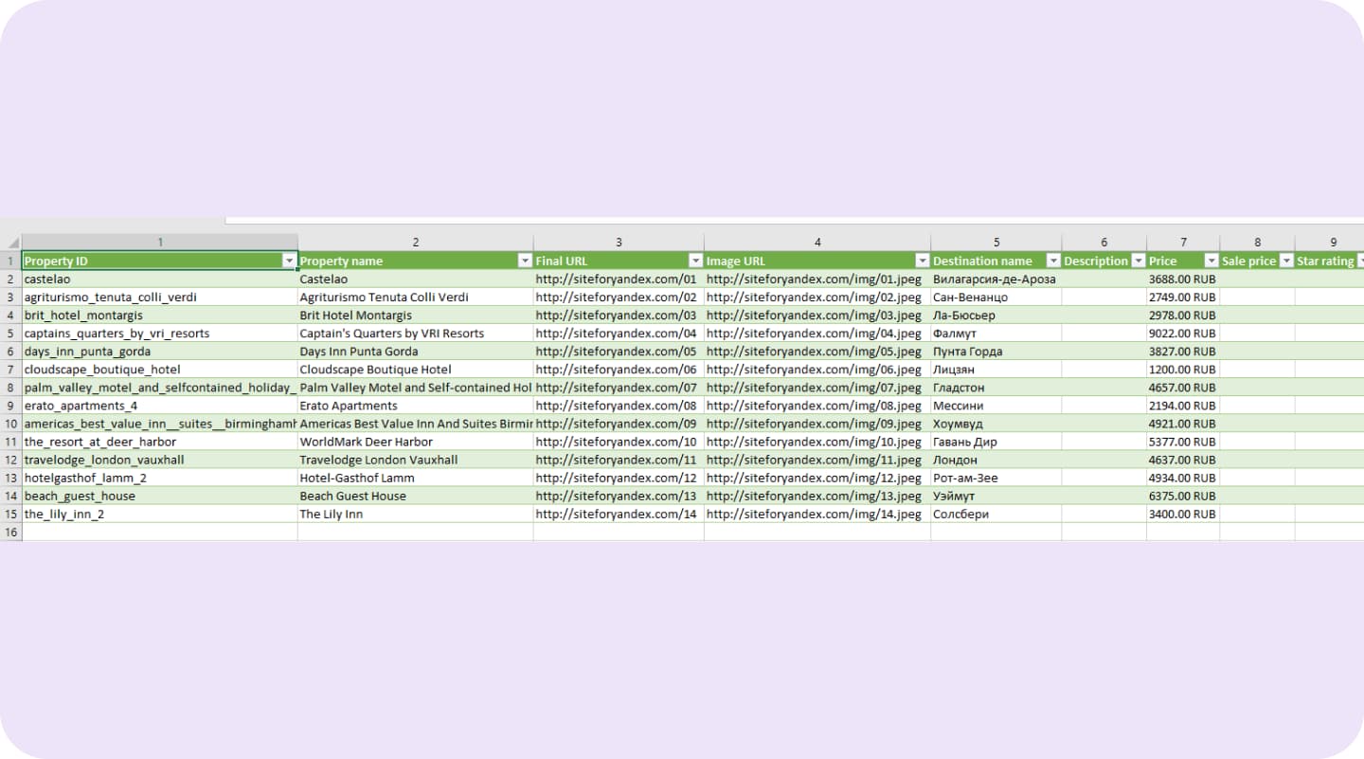Select cell 'The Lily Inn'
This screenshot has width=1364, height=759.
(416, 514)
